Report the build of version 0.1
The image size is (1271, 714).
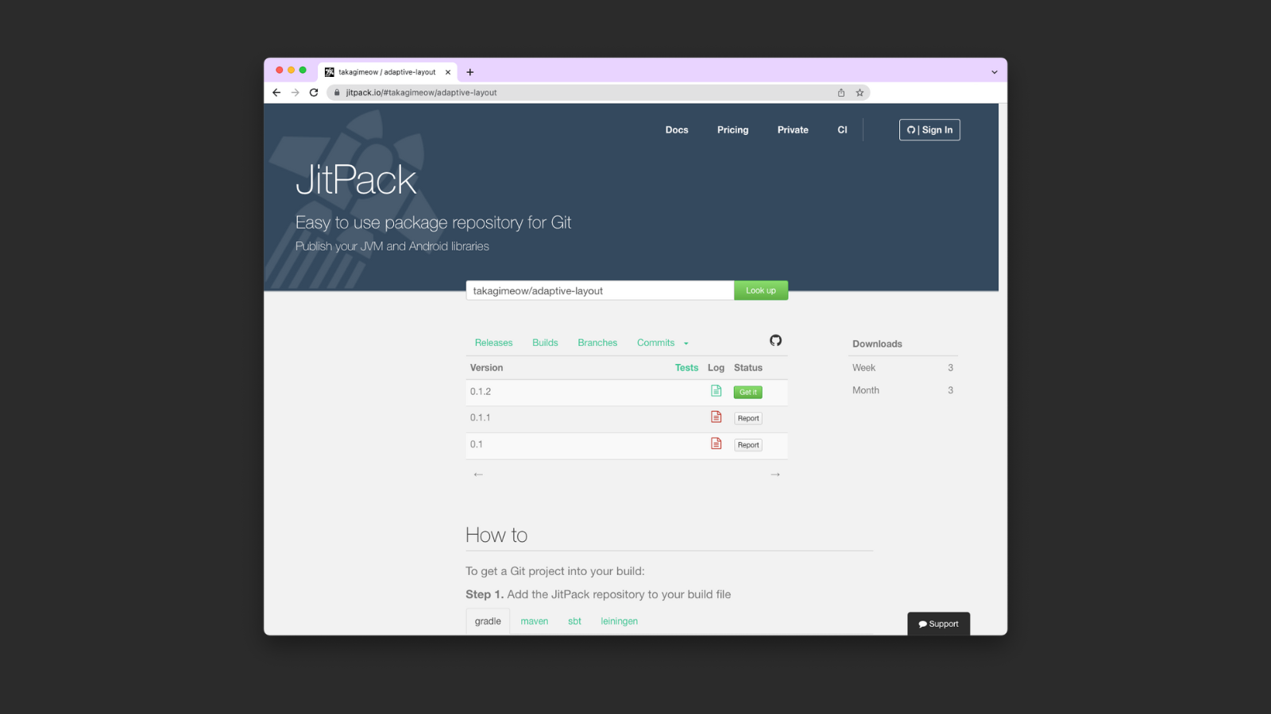pos(748,445)
